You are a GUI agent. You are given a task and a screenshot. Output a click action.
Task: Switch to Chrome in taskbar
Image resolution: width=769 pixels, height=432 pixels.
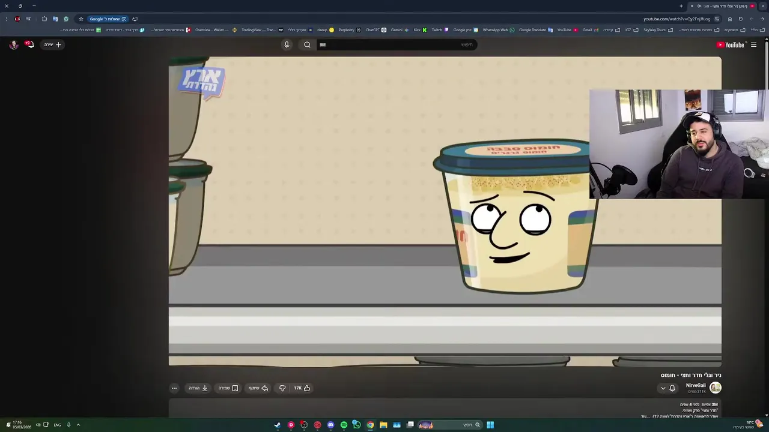tap(370, 425)
